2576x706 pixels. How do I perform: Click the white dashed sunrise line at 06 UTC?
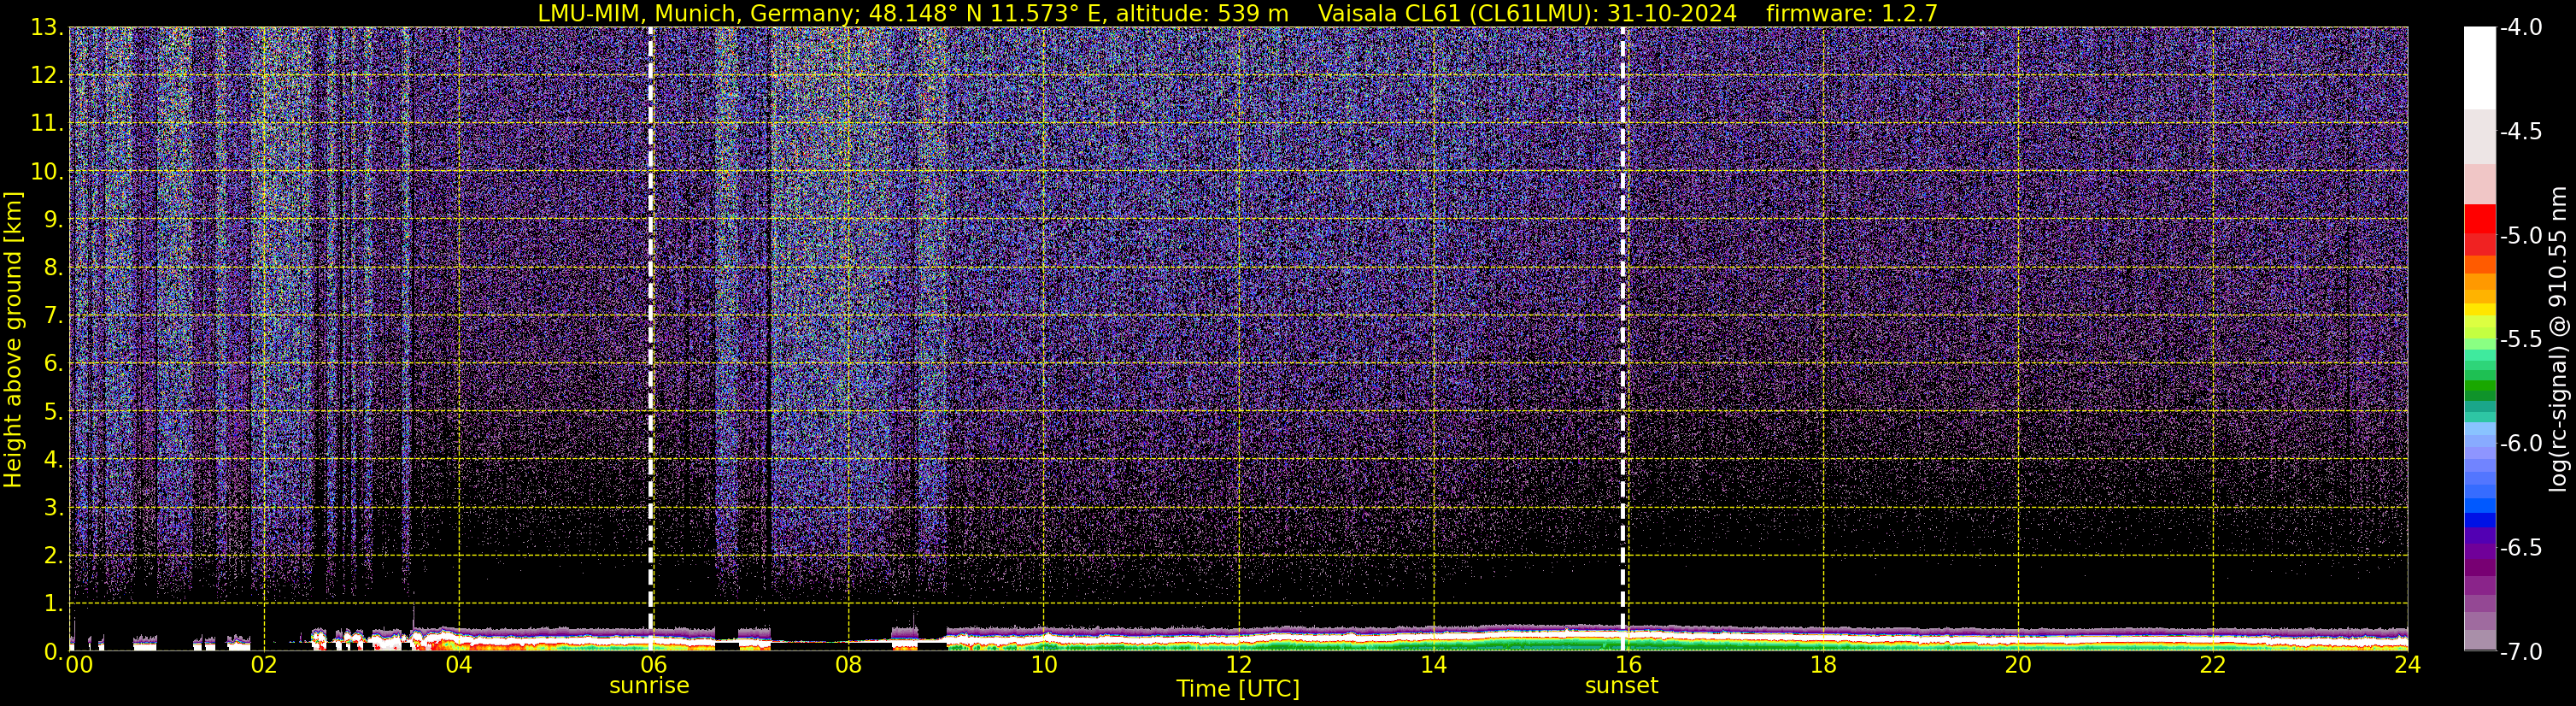click(651, 300)
